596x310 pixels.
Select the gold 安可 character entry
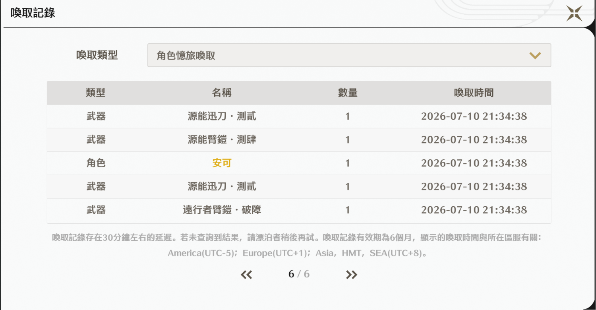tap(222, 163)
